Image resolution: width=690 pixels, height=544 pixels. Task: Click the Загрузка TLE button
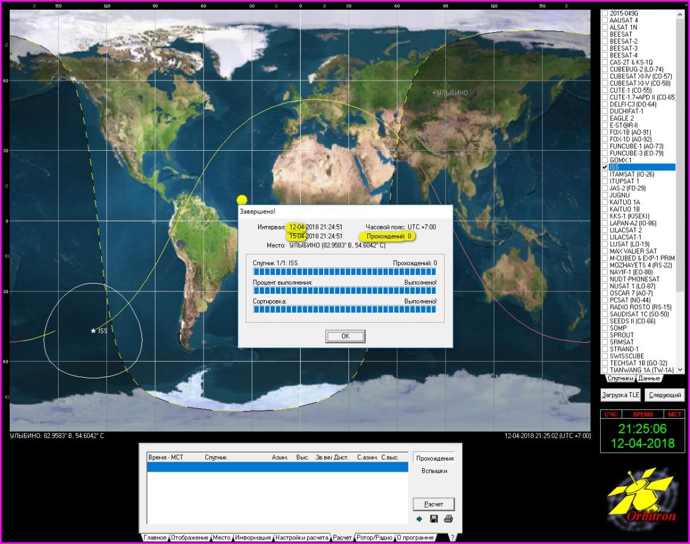pyautogui.click(x=620, y=395)
